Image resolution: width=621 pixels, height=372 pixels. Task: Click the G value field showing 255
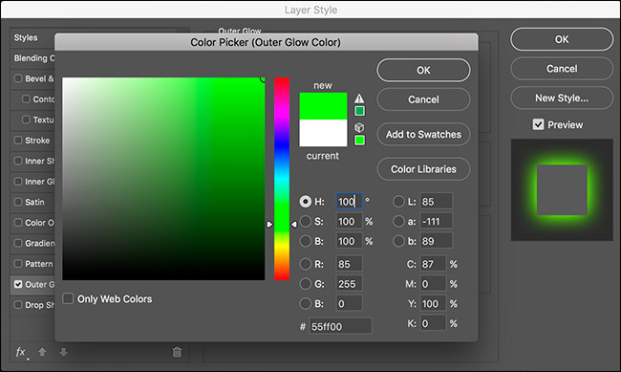coord(349,284)
